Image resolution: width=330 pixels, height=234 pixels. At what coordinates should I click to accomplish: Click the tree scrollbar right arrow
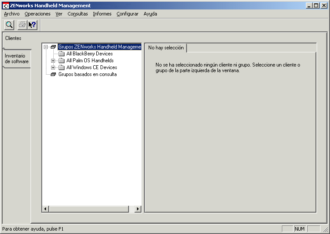click(x=138, y=209)
